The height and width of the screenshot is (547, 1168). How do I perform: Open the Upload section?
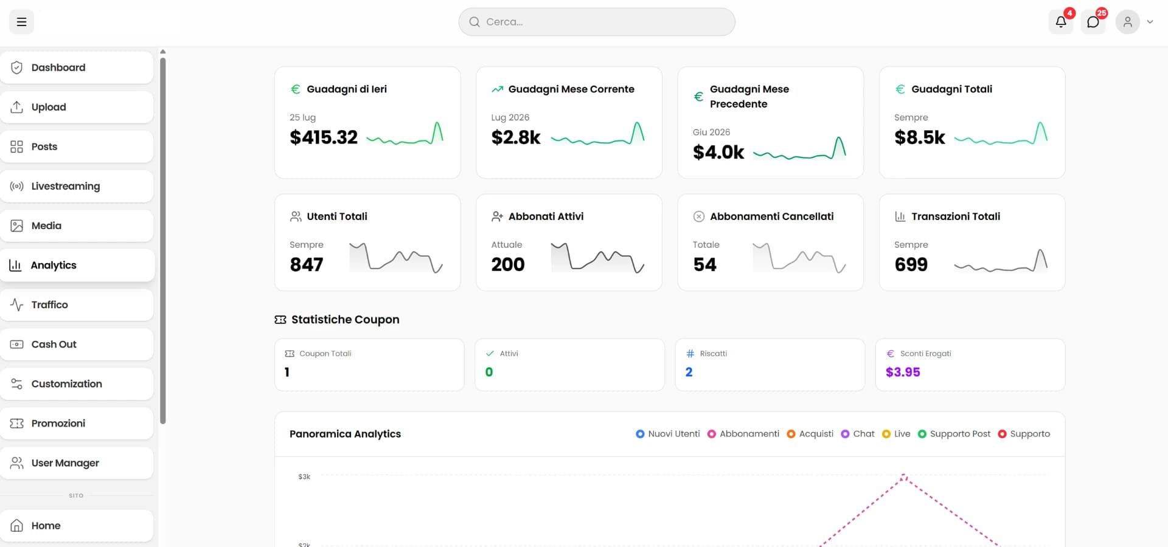(x=77, y=107)
